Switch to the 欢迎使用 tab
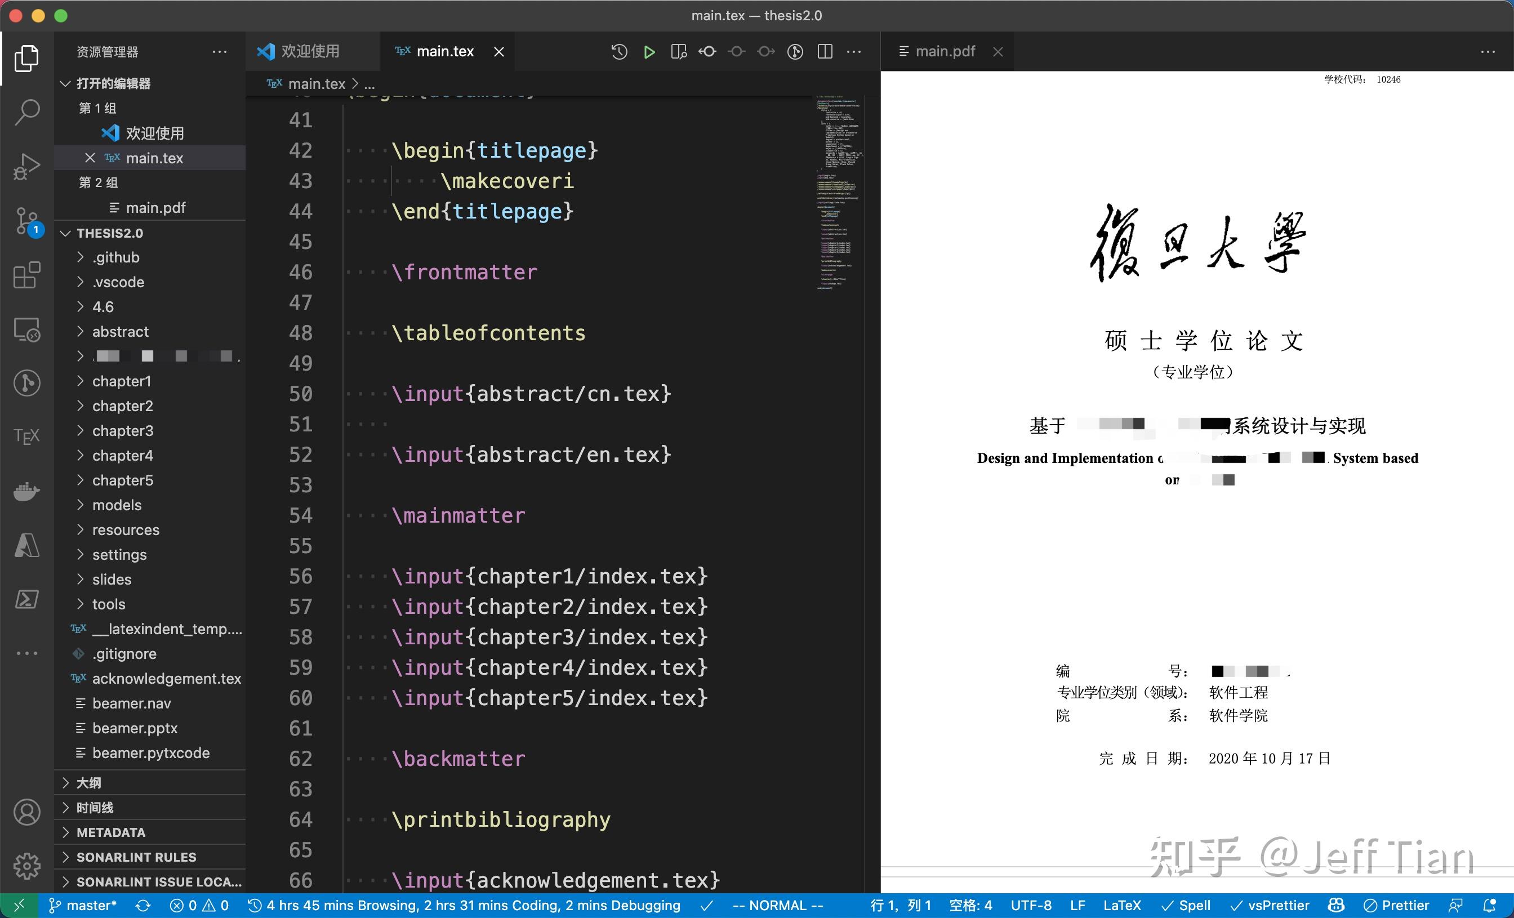Screen dimensions: 1514x918 (310, 52)
